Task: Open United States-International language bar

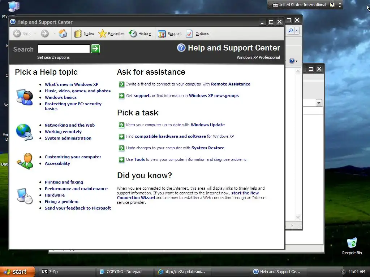Action: click(x=300, y=5)
